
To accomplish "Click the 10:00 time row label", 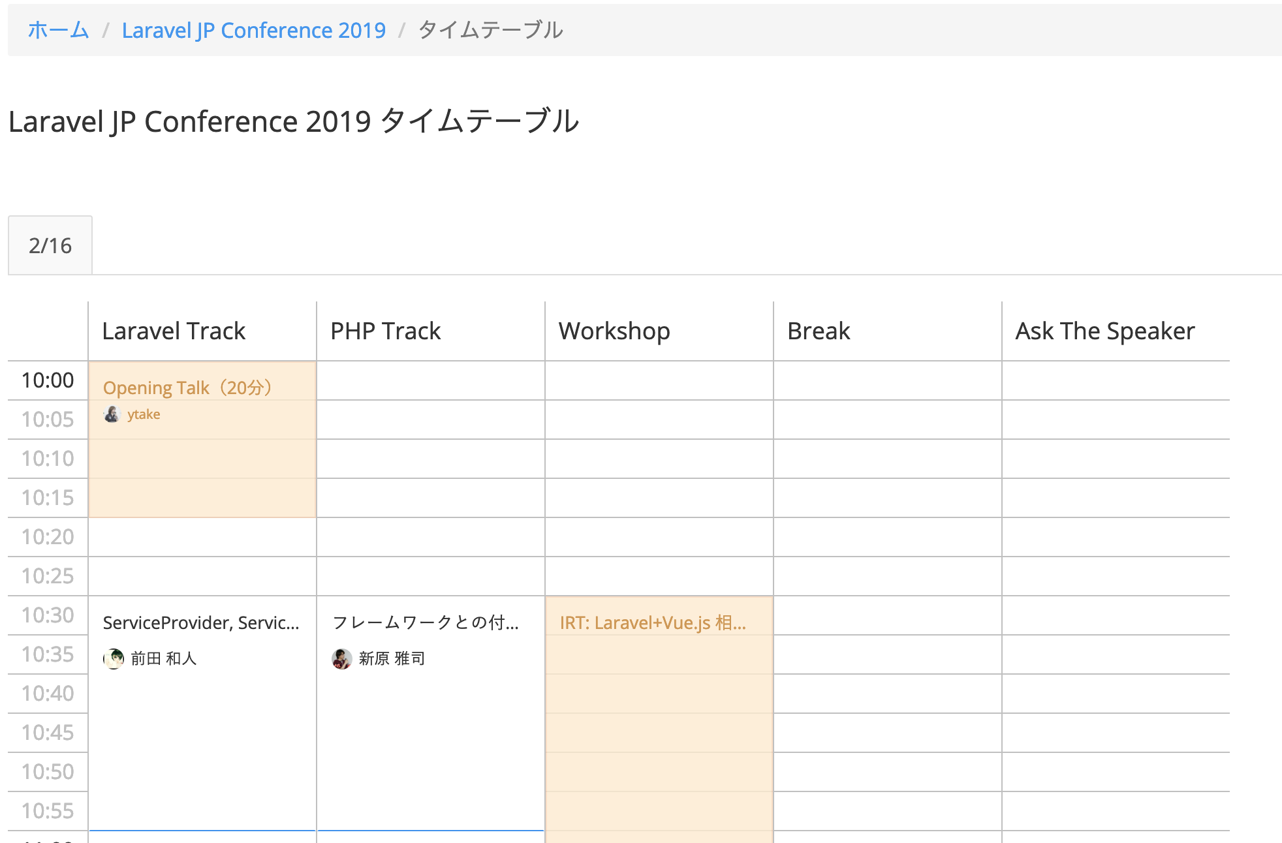I will tap(48, 380).
